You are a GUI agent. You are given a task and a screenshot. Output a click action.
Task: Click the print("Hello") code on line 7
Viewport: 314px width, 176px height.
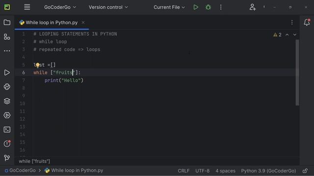(64, 80)
